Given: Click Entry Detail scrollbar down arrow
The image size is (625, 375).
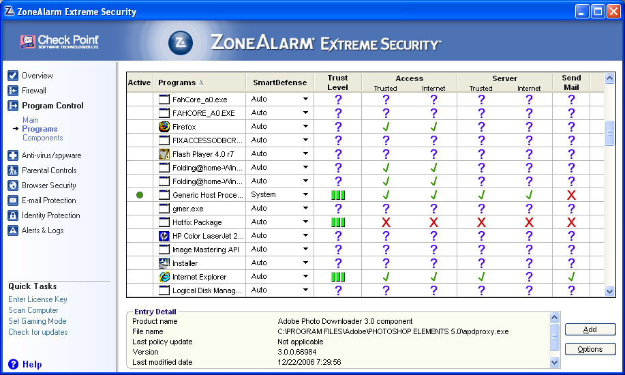Looking at the screenshot, I should tap(554, 362).
